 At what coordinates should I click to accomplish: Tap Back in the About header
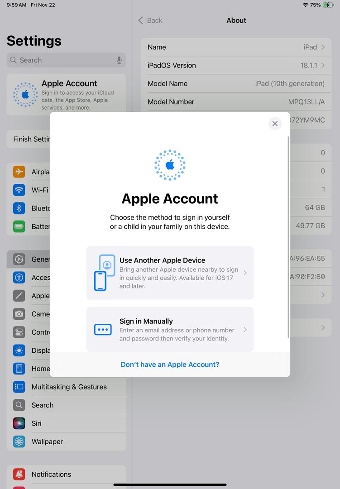150,20
